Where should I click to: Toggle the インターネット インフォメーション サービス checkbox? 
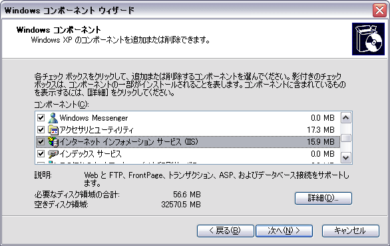(x=41, y=142)
